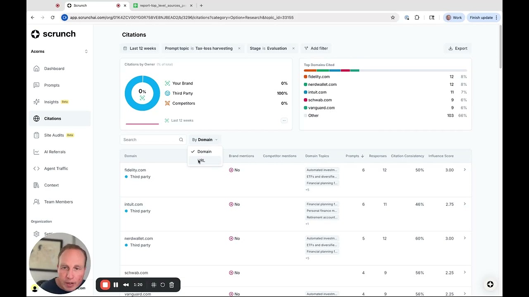Click vanguard.com in Top Domains Cited
The image size is (529, 297).
[x=321, y=108]
